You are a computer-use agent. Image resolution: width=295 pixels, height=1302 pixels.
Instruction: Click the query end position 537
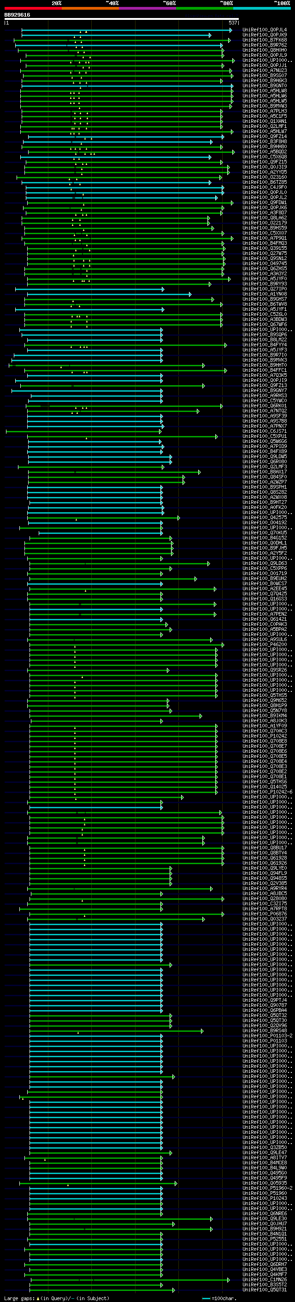pos(233,23)
